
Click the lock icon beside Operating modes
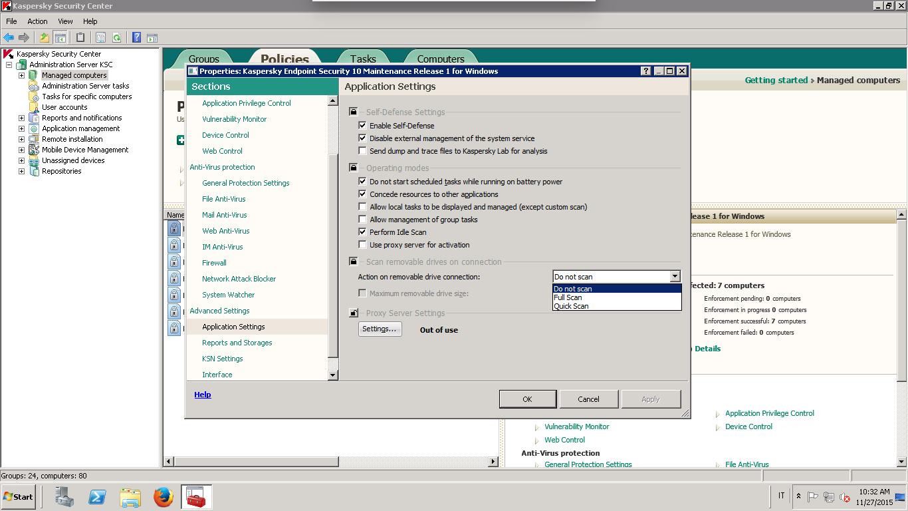point(354,168)
